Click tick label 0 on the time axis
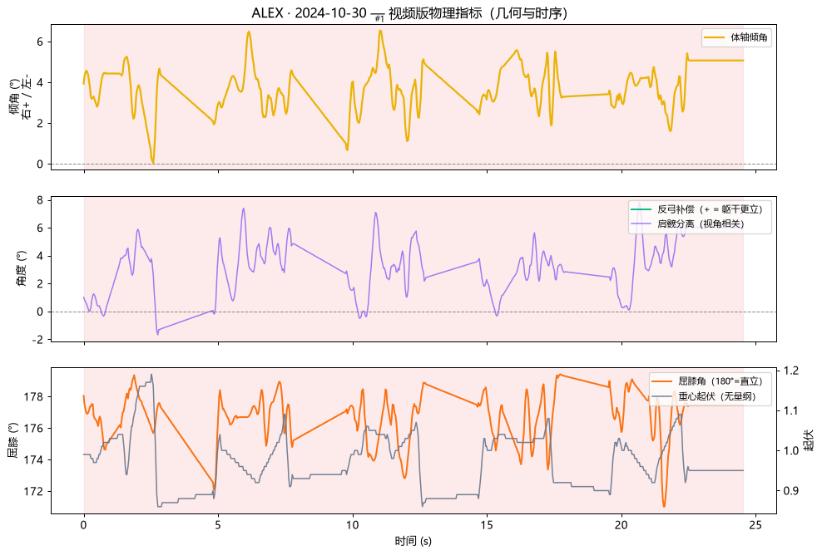This screenshot has height=555, width=822. point(84,524)
